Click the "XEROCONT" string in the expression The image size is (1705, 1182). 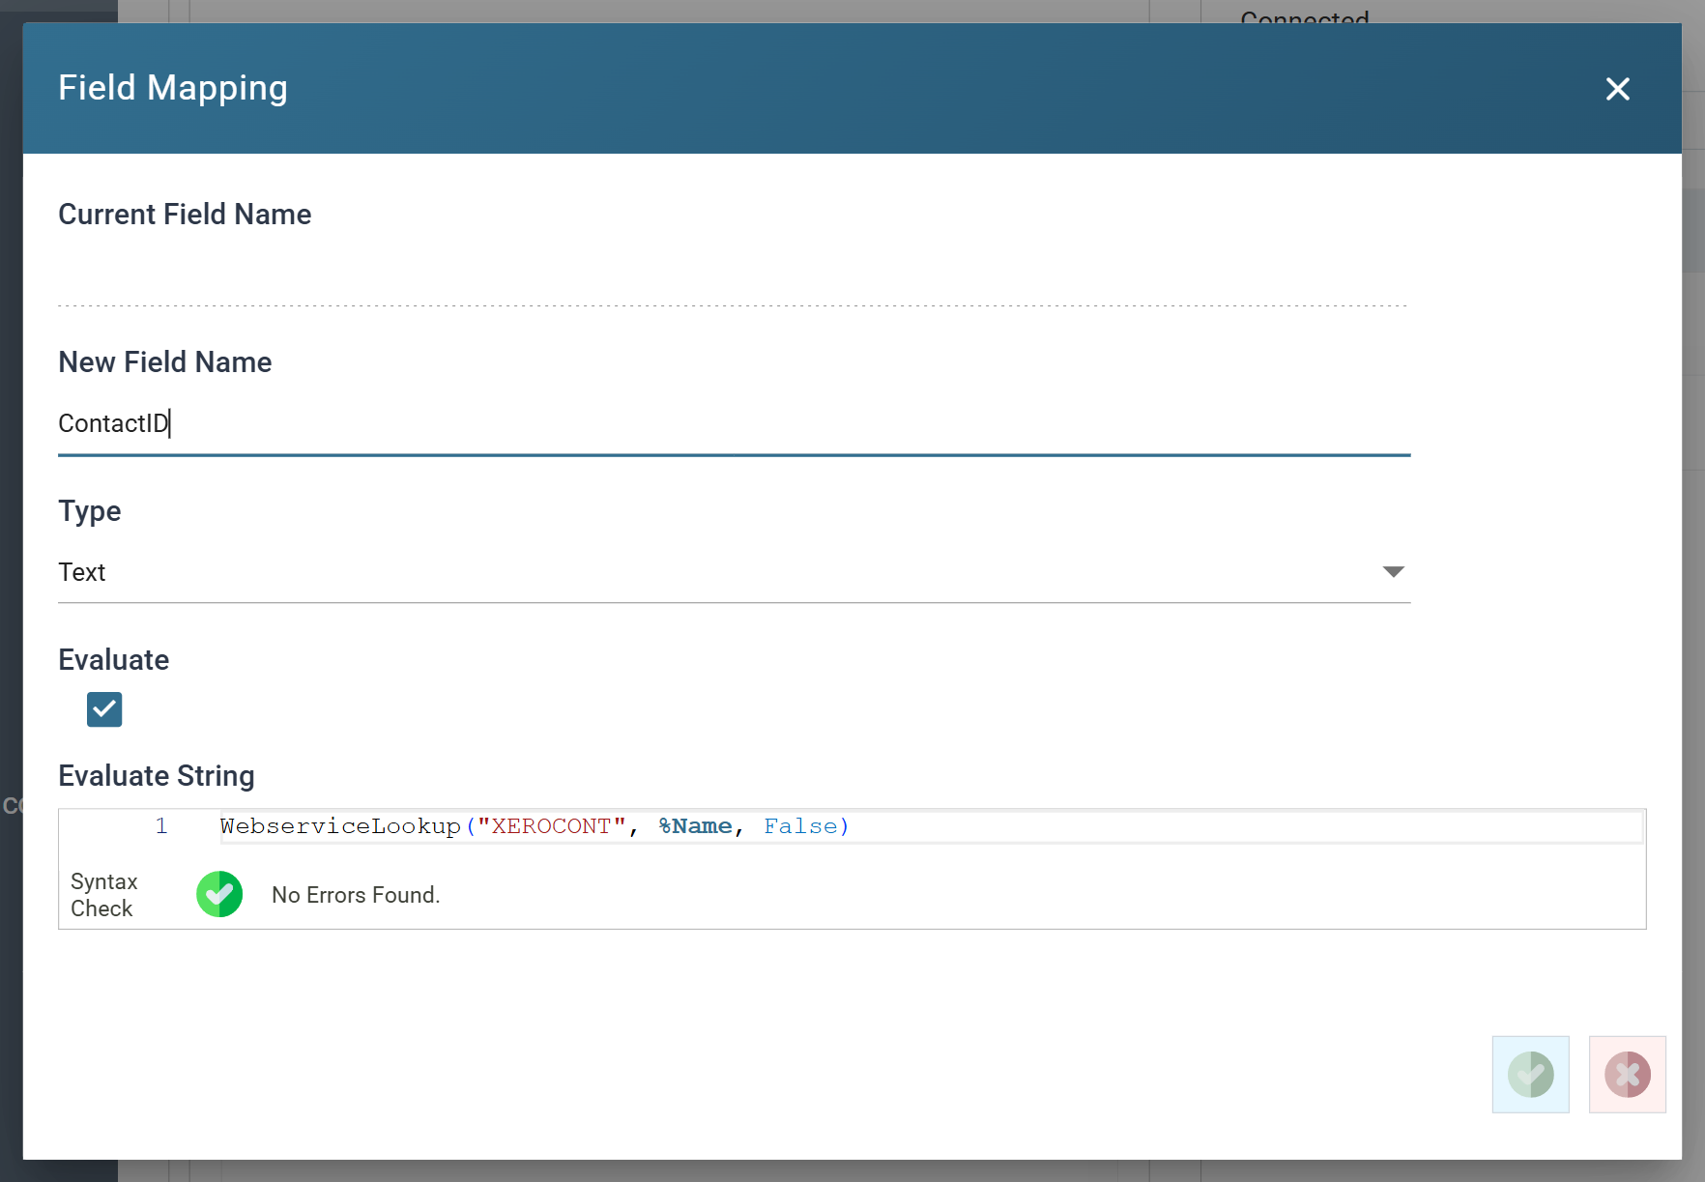[x=552, y=826]
